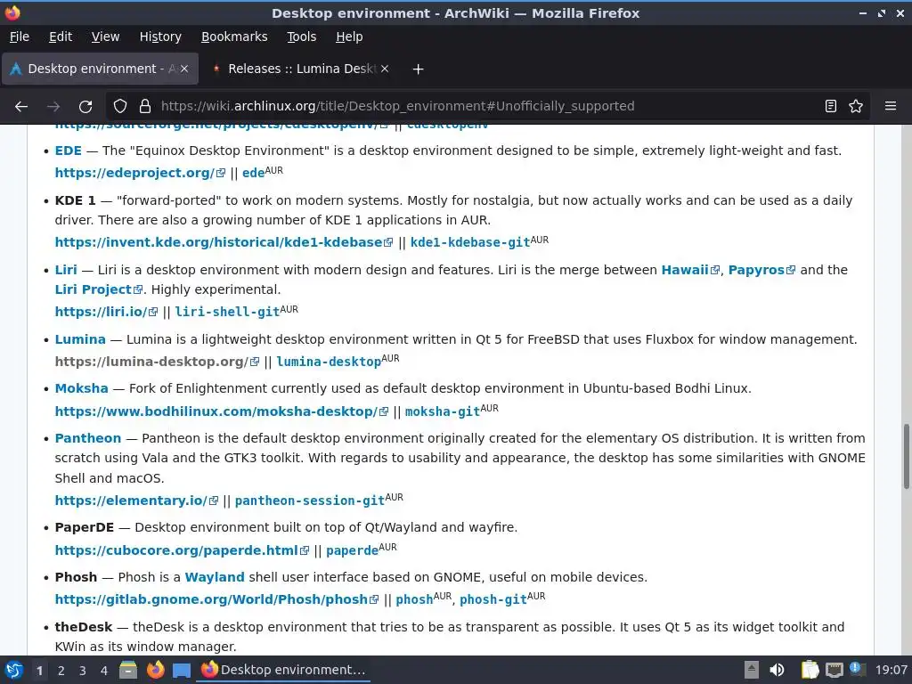
Task: Open the Hawaii external link
Action: (x=690, y=270)
